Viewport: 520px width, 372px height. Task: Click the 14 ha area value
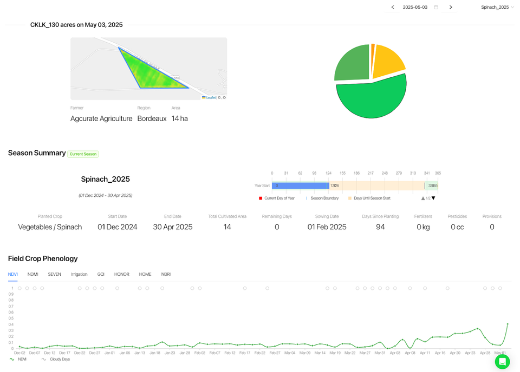coord(179,118)
